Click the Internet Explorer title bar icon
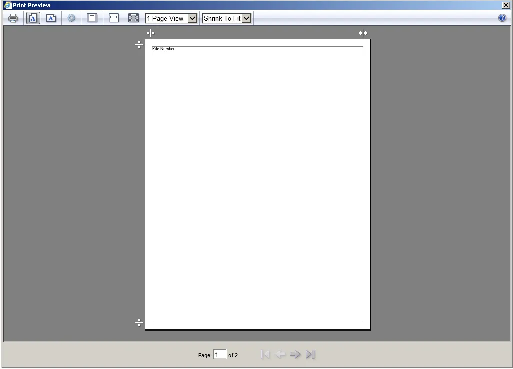The image size is (513, 369). (x=8, y=5)
